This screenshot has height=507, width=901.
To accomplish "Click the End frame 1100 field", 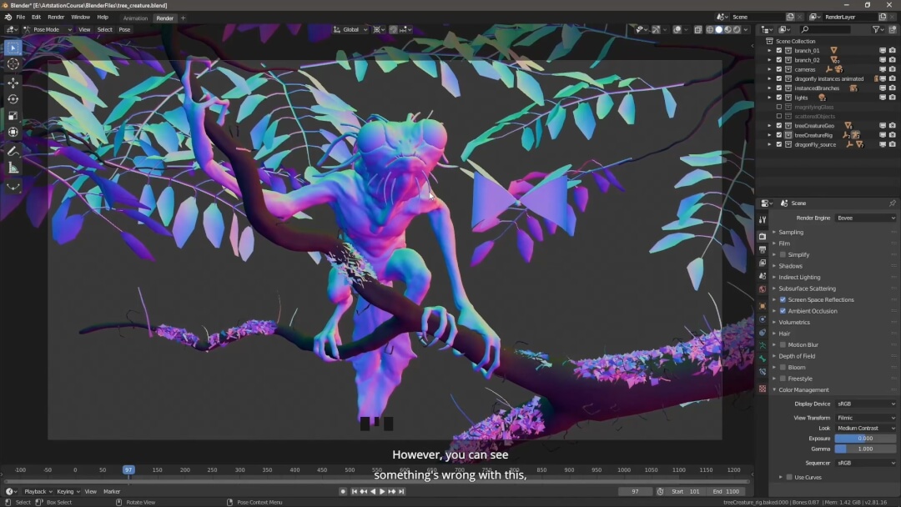I will [x=727, y=491].
